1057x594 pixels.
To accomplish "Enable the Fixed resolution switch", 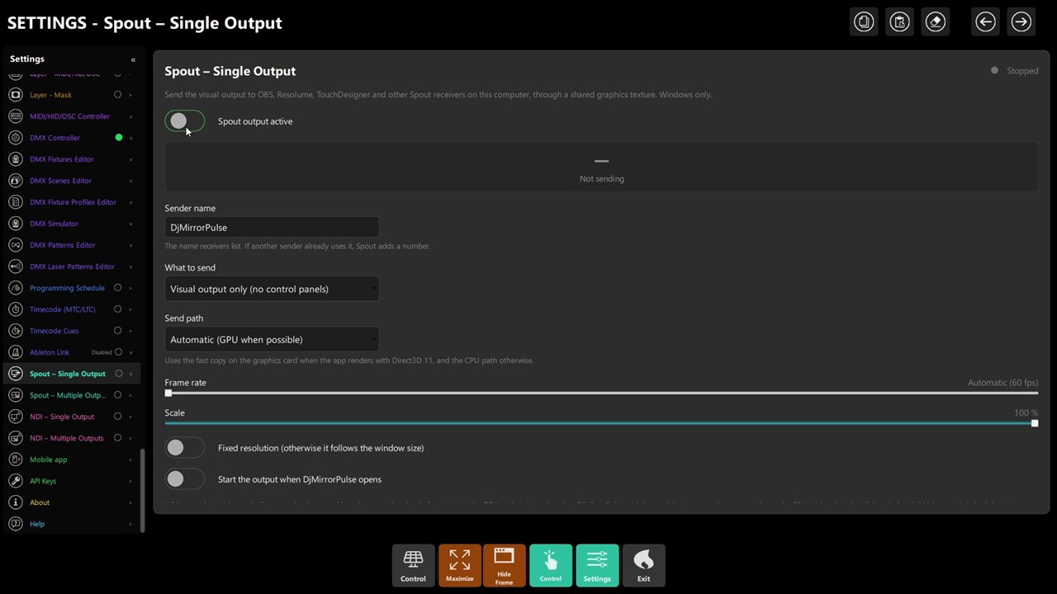I will [184, 448].
